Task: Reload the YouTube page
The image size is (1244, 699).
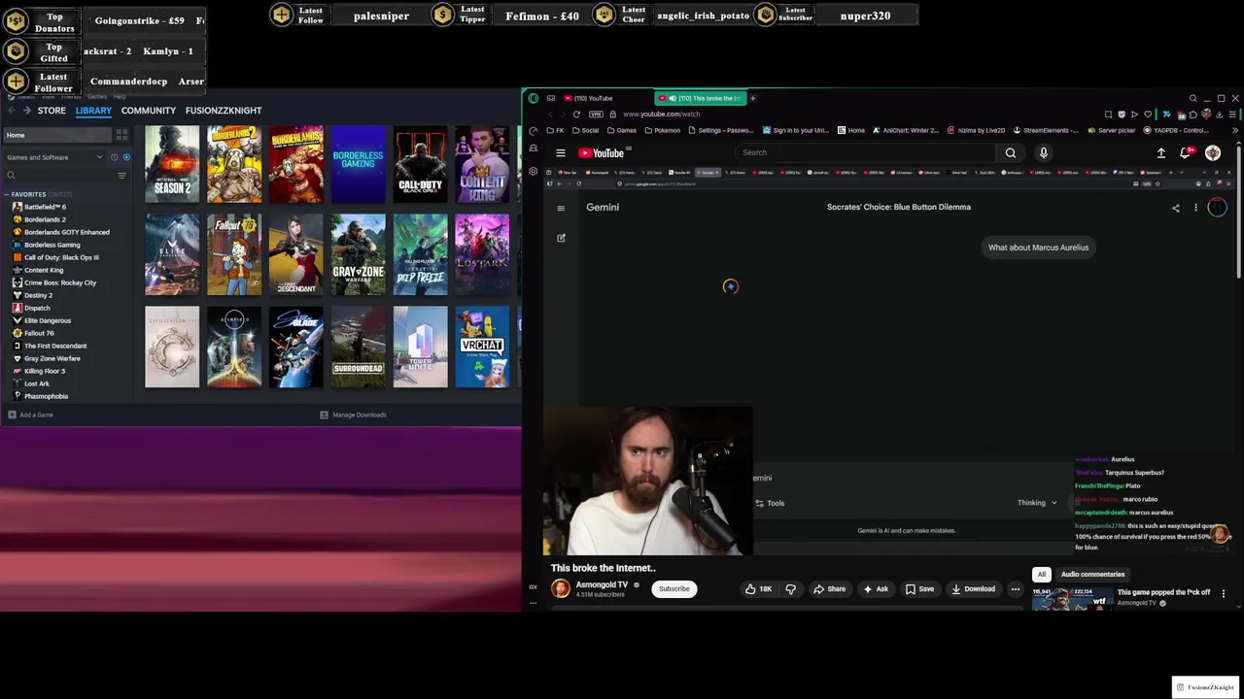Action: click(576, 115)
